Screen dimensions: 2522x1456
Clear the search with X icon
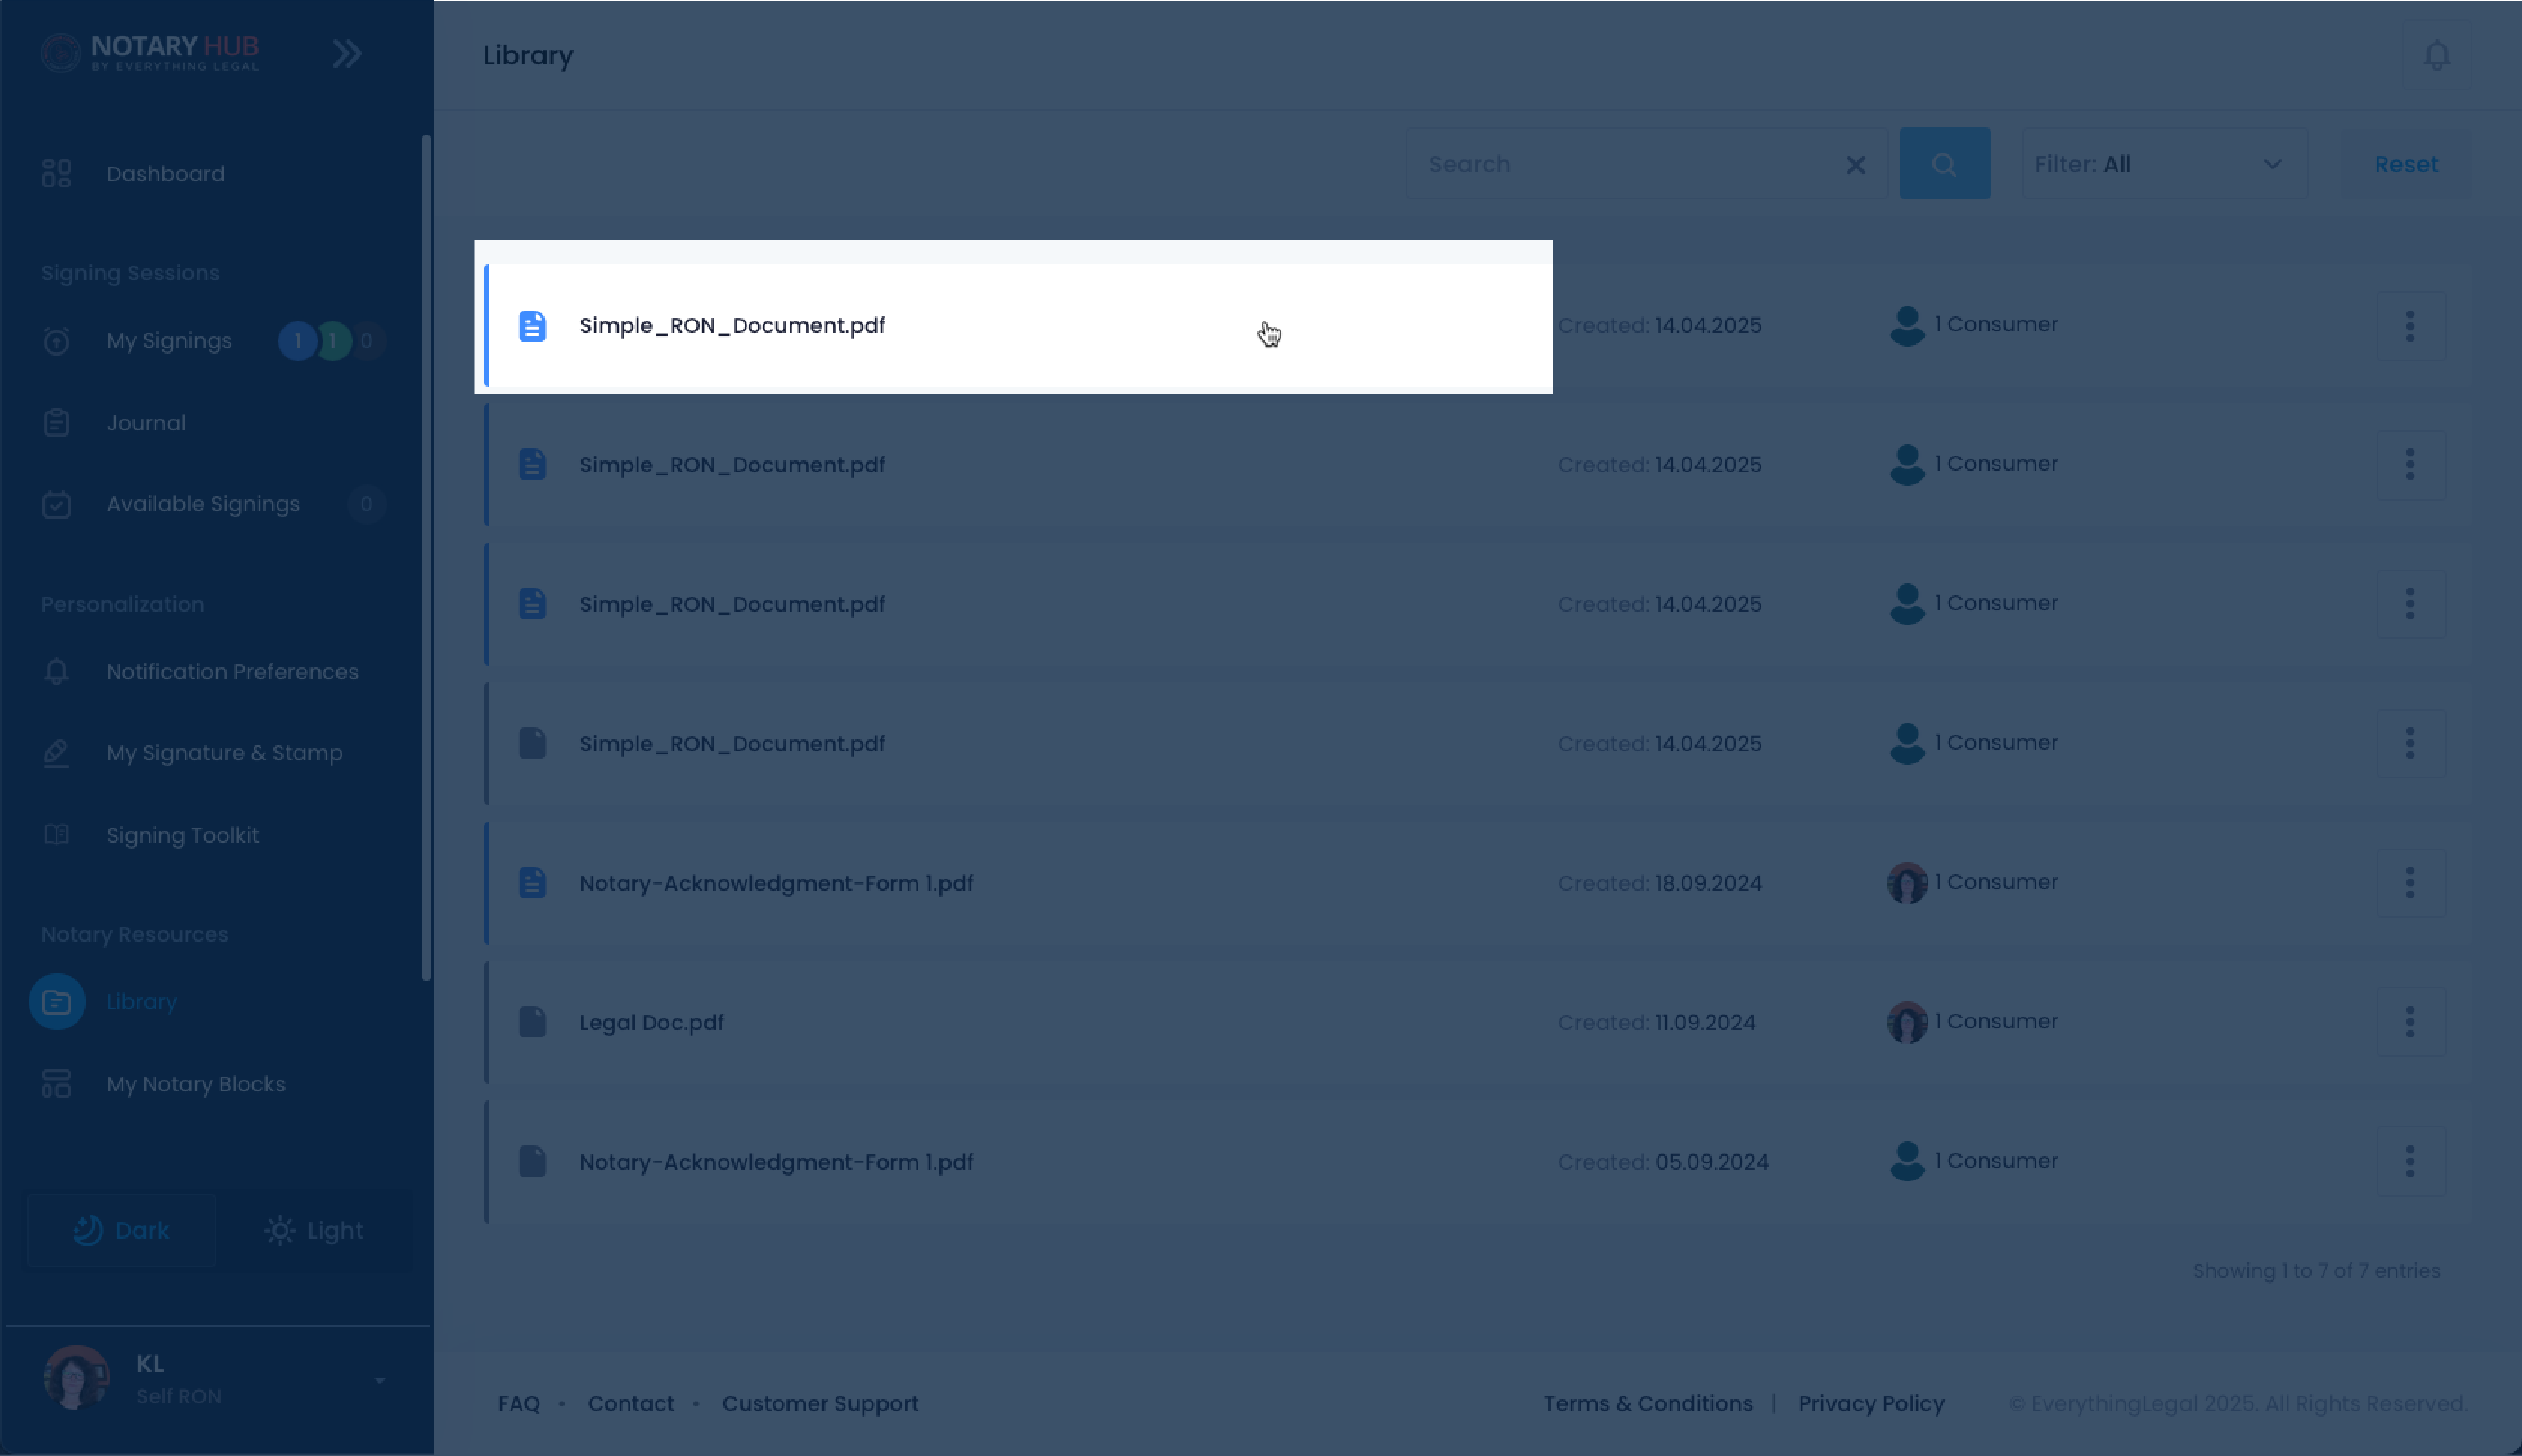click(x=1856, y=165)
